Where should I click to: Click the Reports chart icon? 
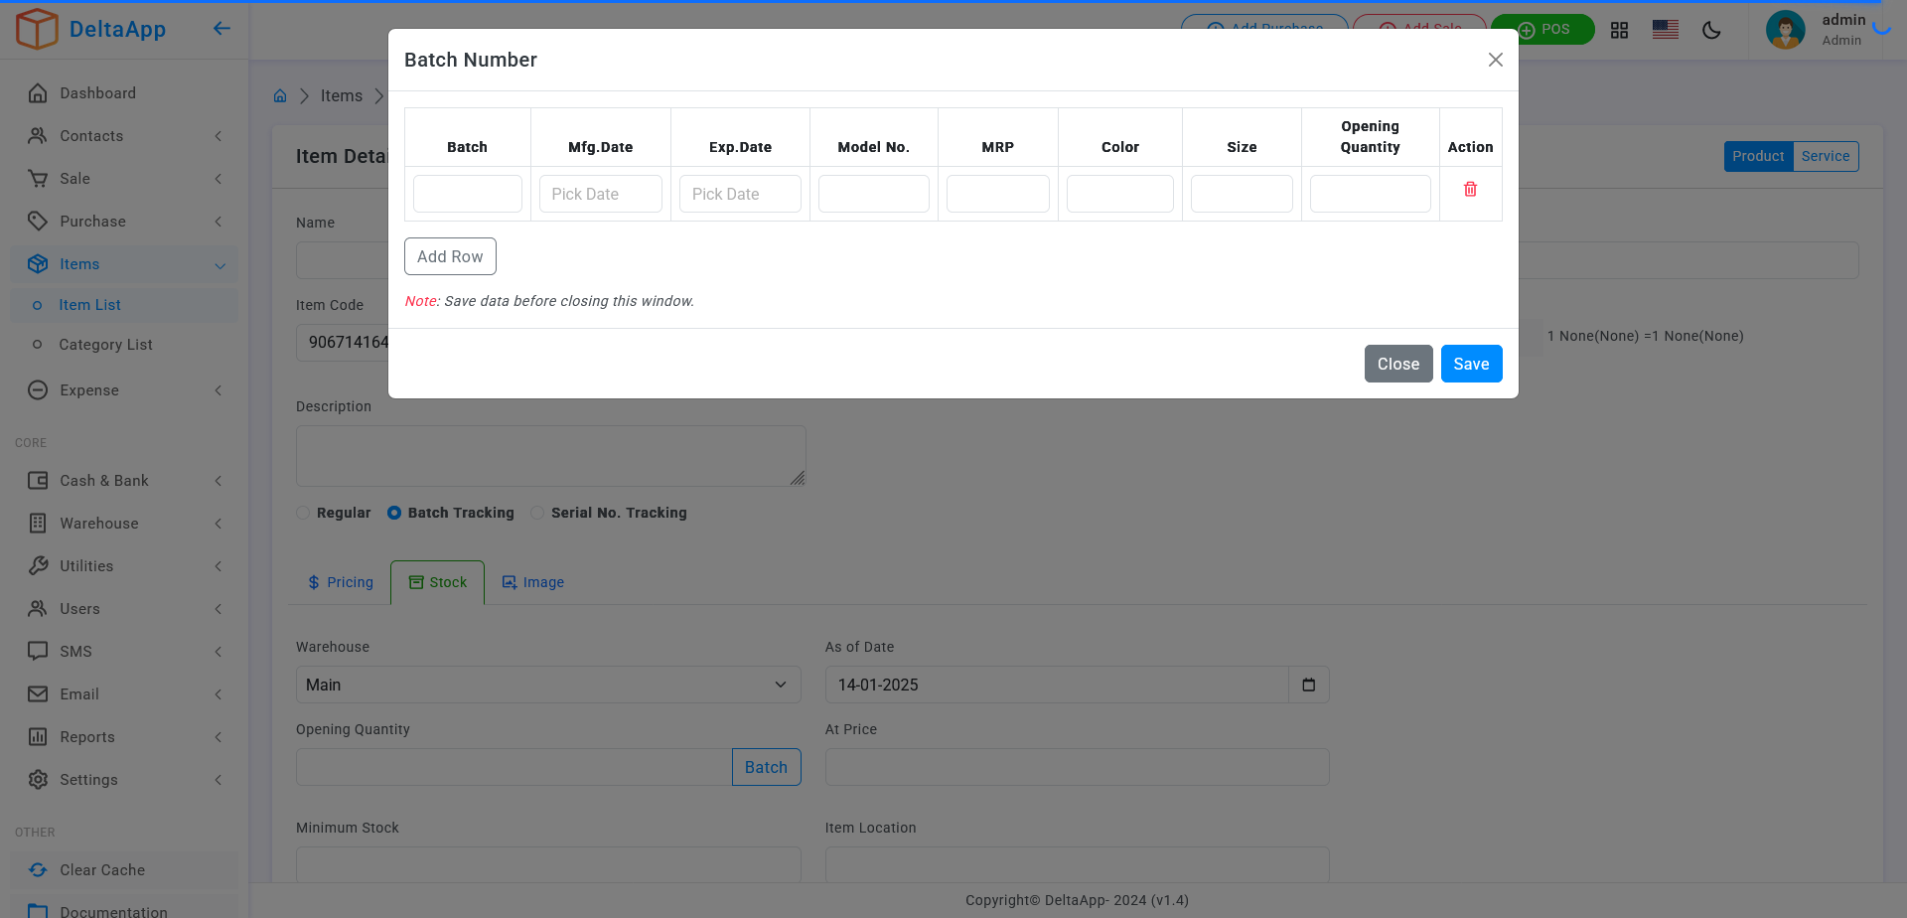click(38, 737)
